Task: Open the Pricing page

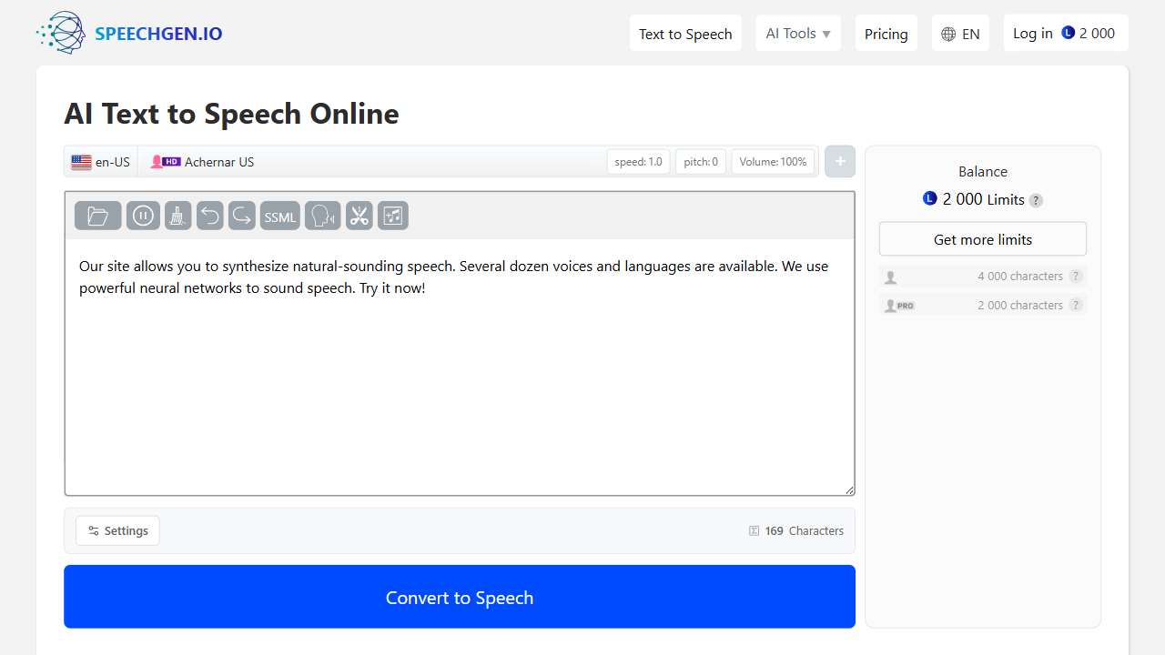Action: point(886,33)
